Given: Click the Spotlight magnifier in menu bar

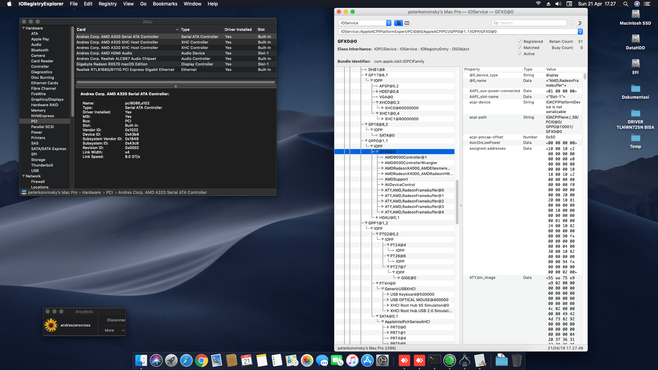Looking at the screenshot, I should tap(625, 4).
